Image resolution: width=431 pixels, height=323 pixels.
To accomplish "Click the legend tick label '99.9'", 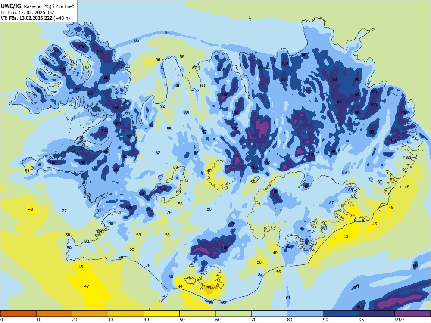I will pos(399,320).
